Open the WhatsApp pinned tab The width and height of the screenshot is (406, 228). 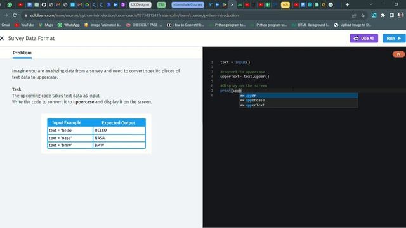10,4
